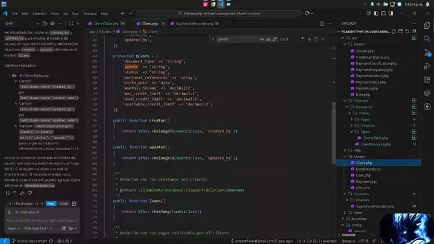Click the Undo button for changes

pos(63,204)
